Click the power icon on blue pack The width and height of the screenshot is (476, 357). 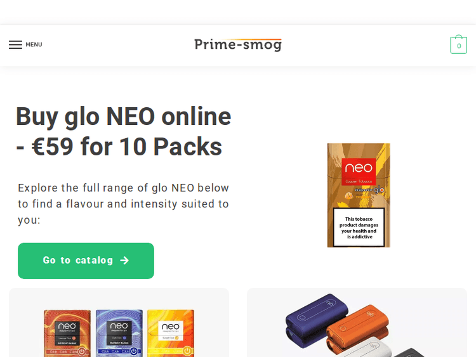pyautogui.click(x=133, y=351)
